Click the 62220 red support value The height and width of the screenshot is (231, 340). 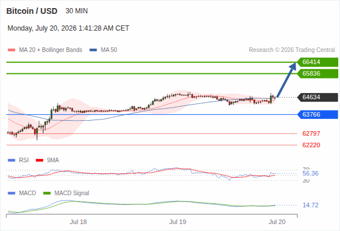pos(311,145)
